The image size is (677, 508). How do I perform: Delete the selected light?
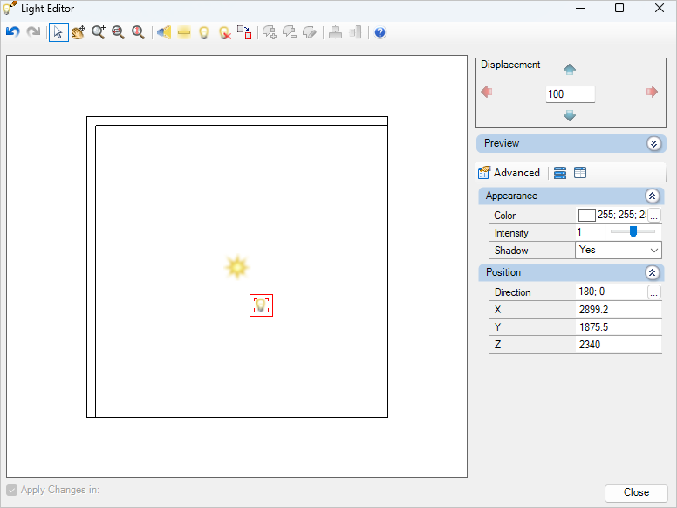[x=224, y=32]
